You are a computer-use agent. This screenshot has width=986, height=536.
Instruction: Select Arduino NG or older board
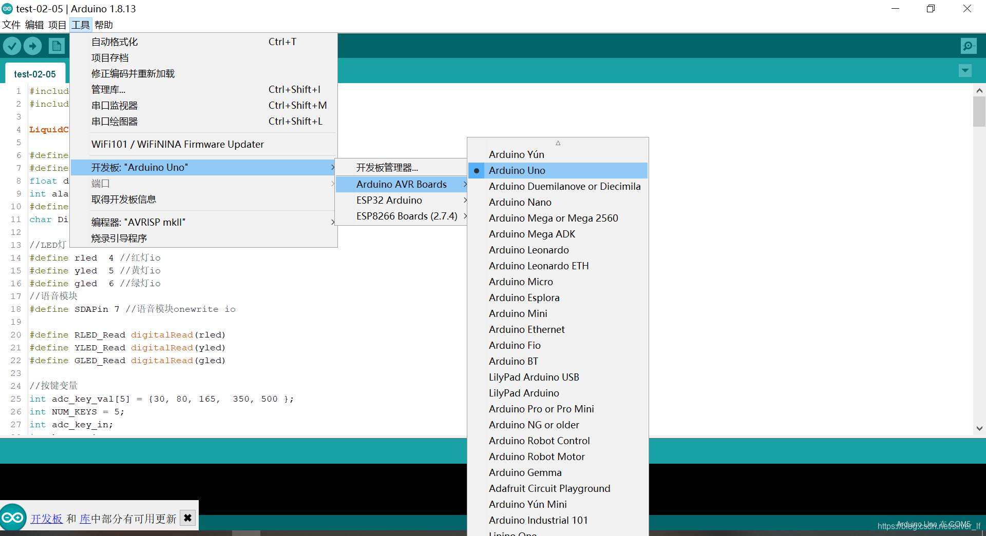click(x=558, y=425)
